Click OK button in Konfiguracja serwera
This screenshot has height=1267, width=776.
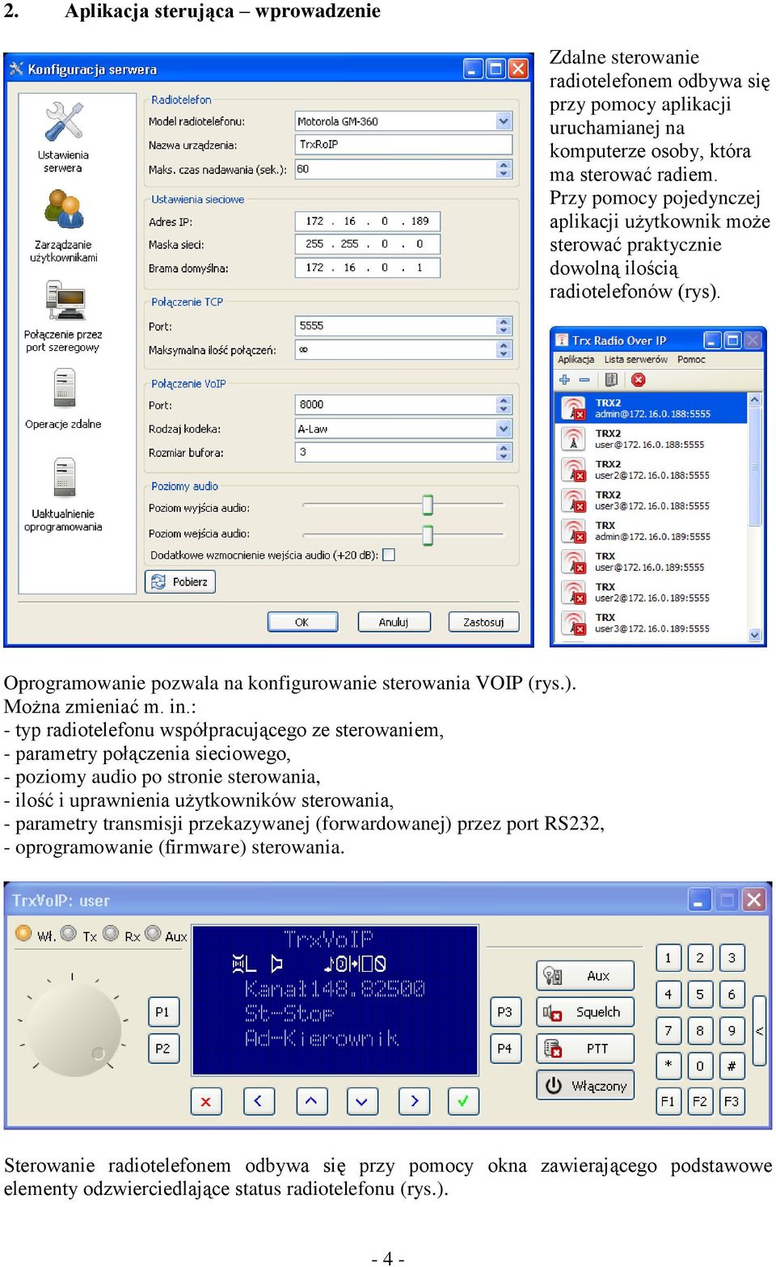click(302, 622)
